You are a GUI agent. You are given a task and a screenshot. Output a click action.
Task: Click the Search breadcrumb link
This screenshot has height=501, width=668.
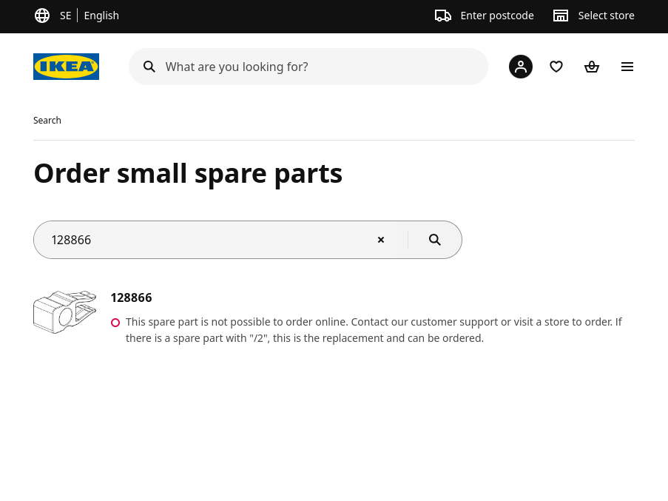click(x=47, y=121)
